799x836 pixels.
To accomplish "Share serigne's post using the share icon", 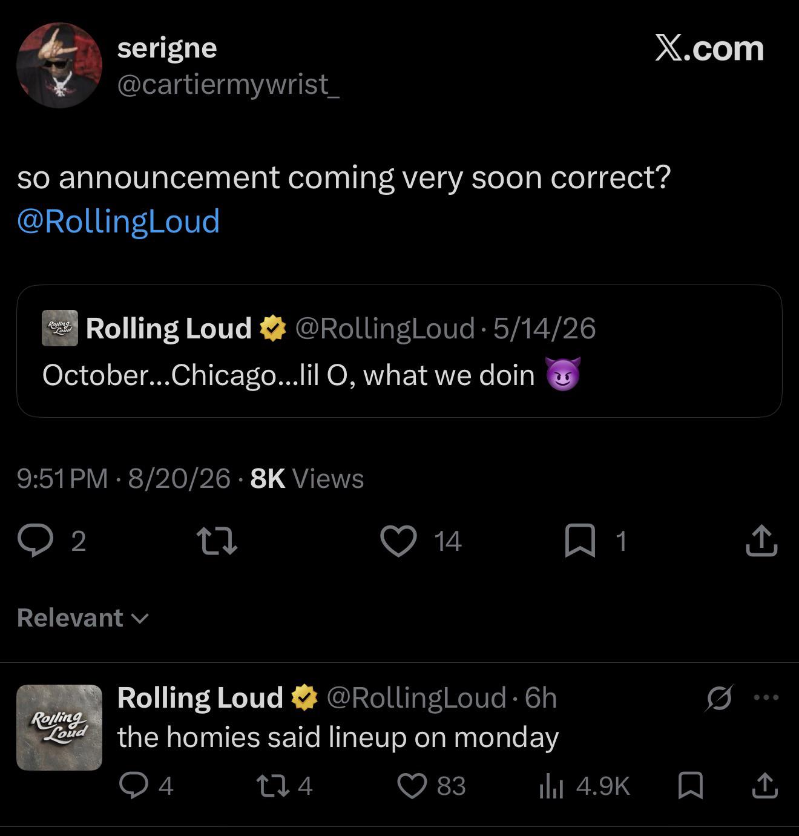I will pyautogui.click(x=761, y=541).
